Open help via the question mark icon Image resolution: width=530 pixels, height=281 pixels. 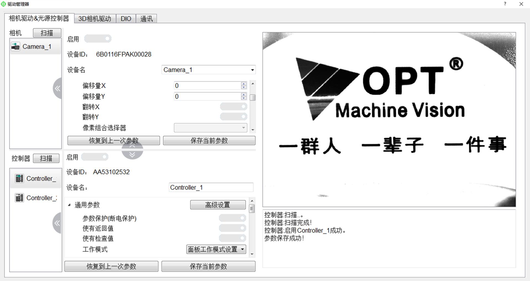tap(505, 4)
